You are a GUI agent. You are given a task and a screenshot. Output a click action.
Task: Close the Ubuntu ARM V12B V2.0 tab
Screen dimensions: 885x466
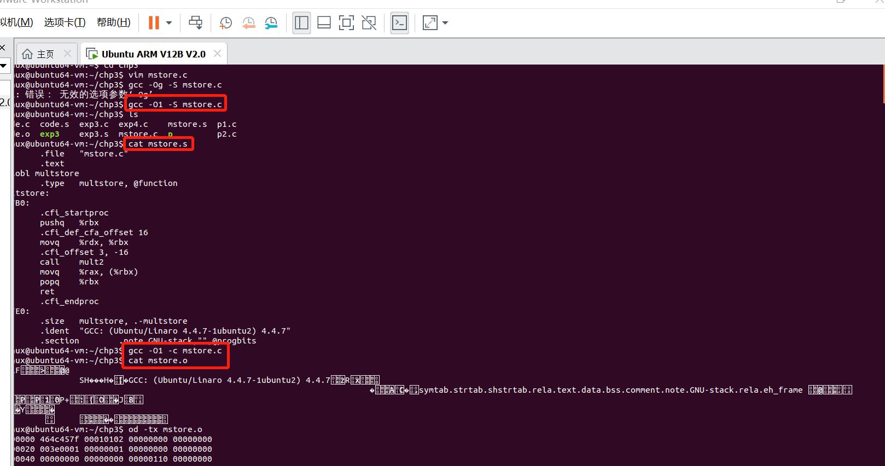(x=217, y=53)
